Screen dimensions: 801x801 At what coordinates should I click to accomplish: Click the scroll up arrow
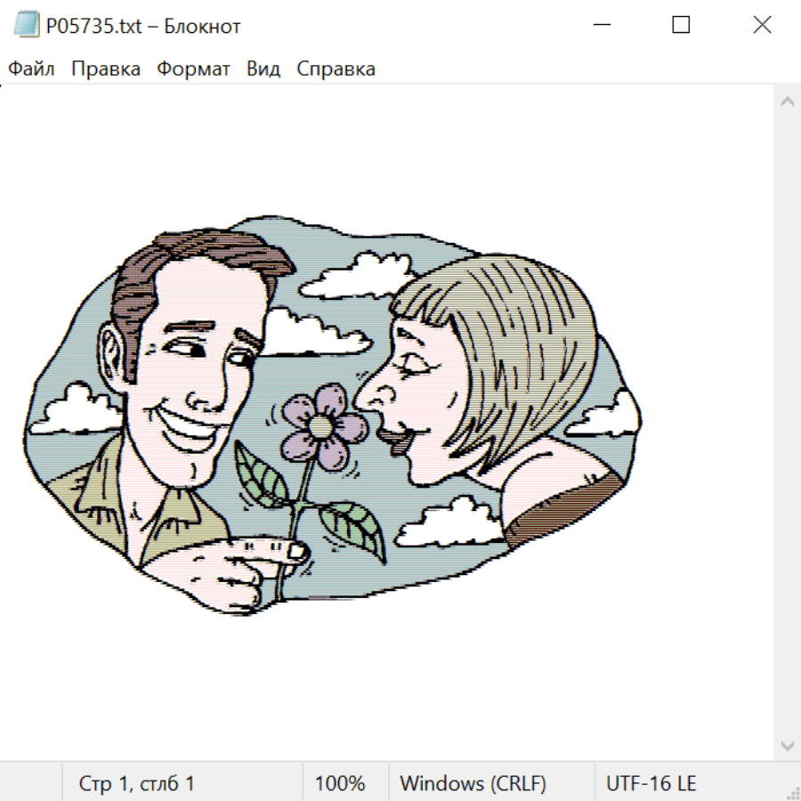(787, 102)
